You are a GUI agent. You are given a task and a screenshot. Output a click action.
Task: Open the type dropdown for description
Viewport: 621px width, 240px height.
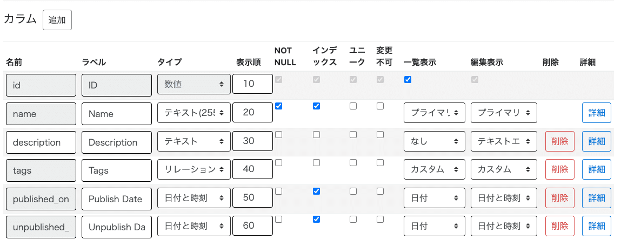coord(194,142)
